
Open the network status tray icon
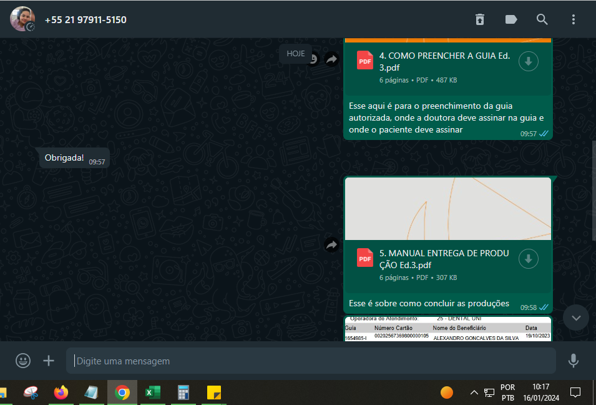click(489, 392)
